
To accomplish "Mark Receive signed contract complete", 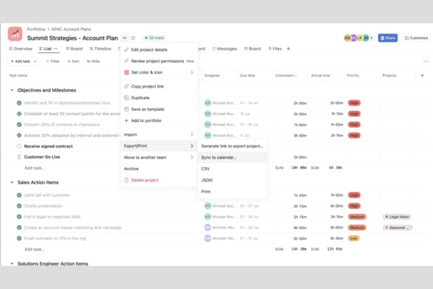I will pyautogui.click(x=19, y=146).
